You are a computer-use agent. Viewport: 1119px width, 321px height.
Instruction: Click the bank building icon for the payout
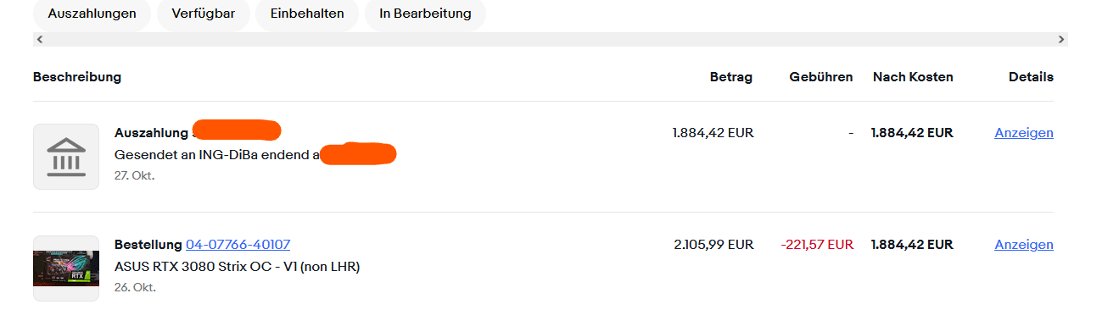pyautogui.click(x=66, y=157)
